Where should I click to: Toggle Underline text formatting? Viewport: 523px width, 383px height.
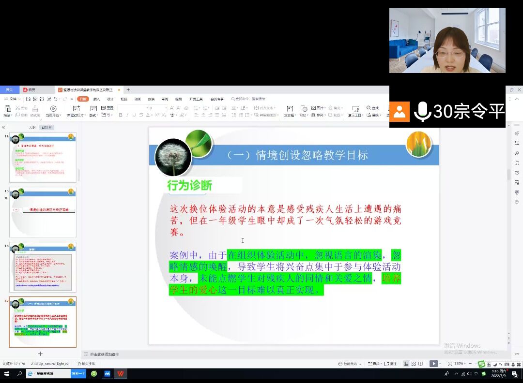(134, 115)
